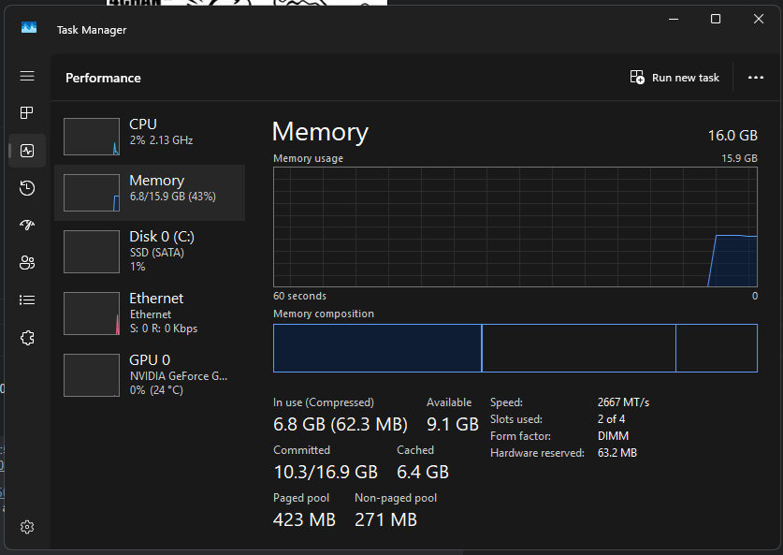The height and width of the screenshot is (555, 783).
Task: Maximize the Task Manager window
Action: (716, 19)
